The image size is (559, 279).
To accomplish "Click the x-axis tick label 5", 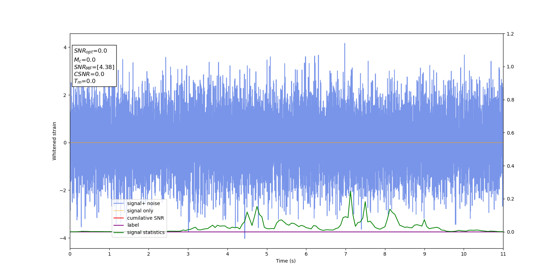I will pyautogui.click(x=267, y=254).
